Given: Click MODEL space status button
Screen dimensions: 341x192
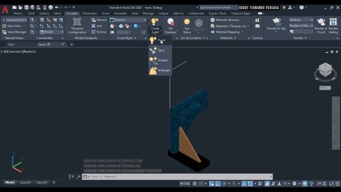Looking at the screenshot, I should pos(185,183).
